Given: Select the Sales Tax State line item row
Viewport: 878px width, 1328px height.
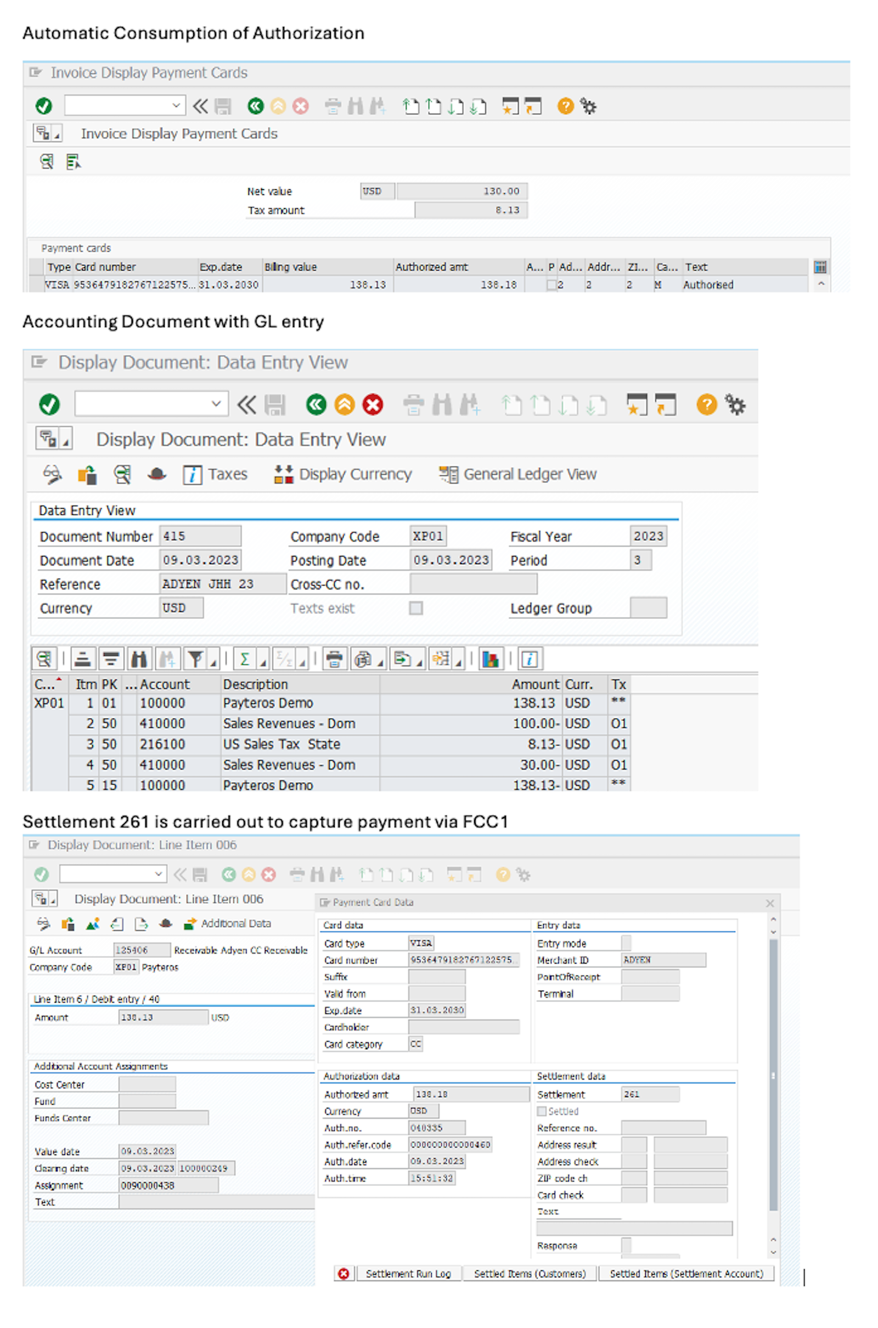Looking at the screenshot, I should pos(289,744).
